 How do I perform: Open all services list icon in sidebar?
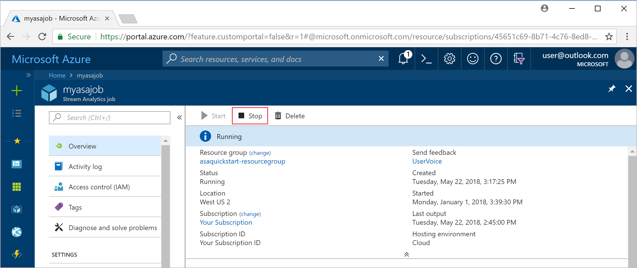click(17, 113)
